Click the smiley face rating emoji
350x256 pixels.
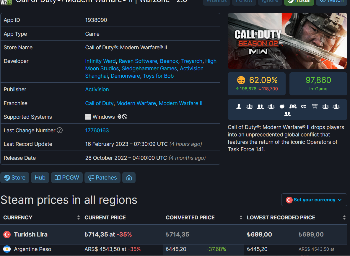(x=241, y=80)
